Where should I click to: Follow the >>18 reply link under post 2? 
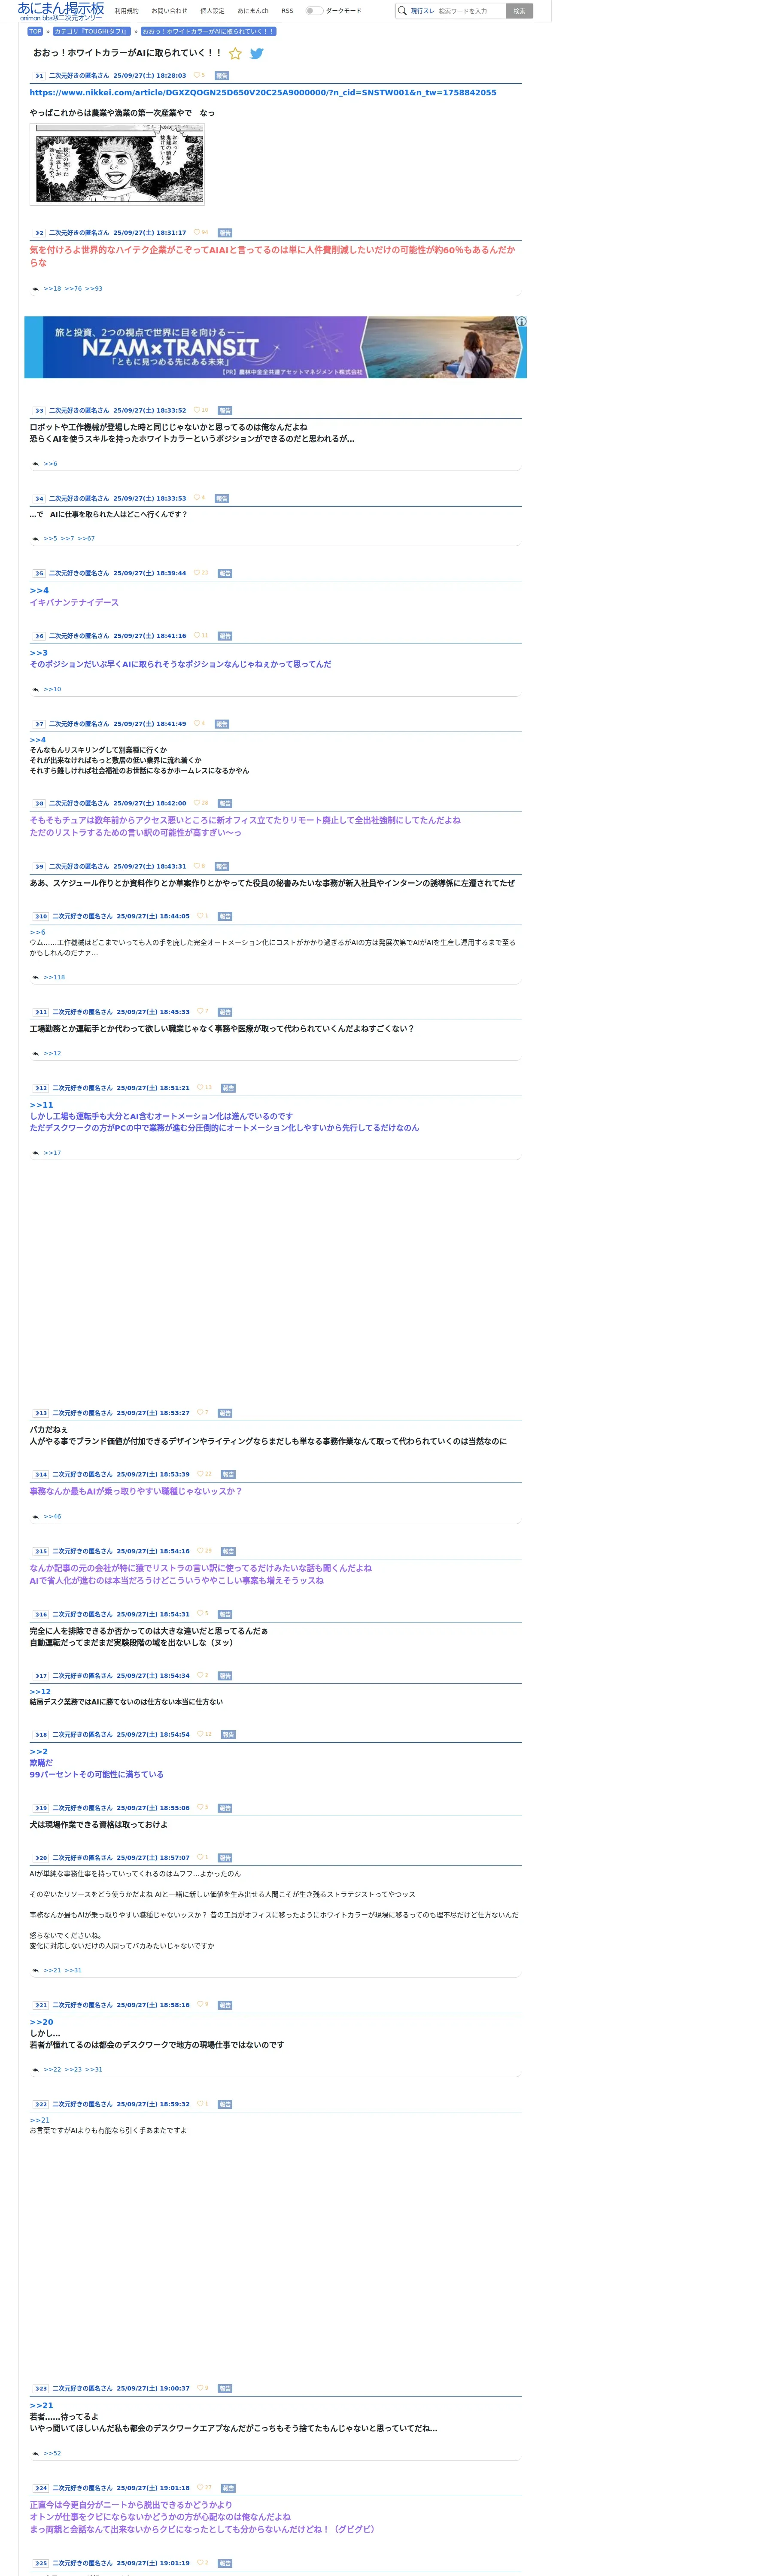(52, 288)
